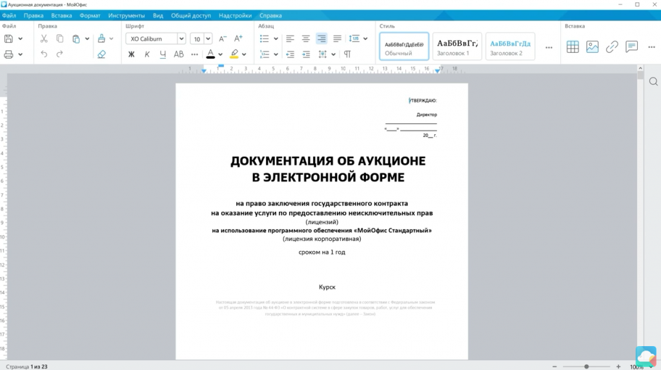This screenshot has height=370, width=661.
Task: Toggle italic formatting (К)
Action: 147,54
